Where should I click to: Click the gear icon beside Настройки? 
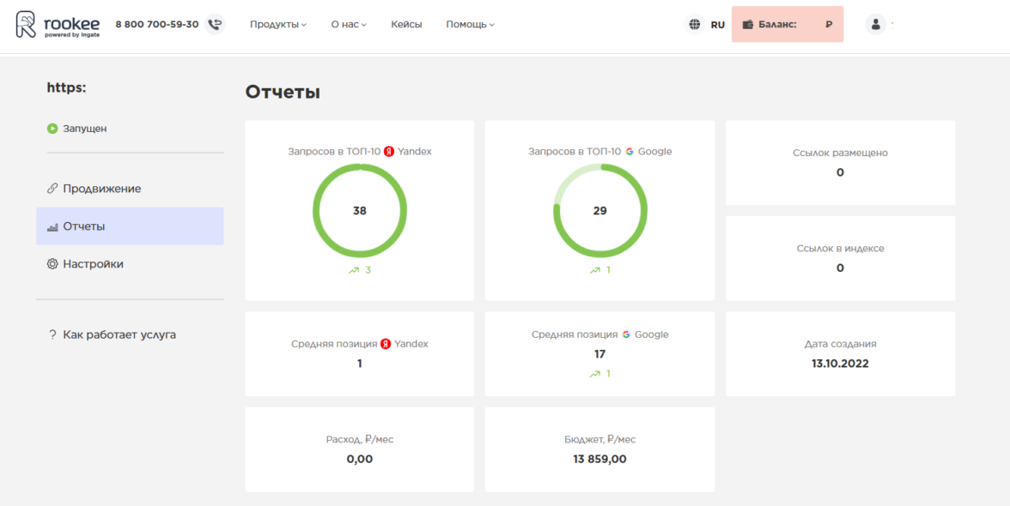click(x=52, y=264)
